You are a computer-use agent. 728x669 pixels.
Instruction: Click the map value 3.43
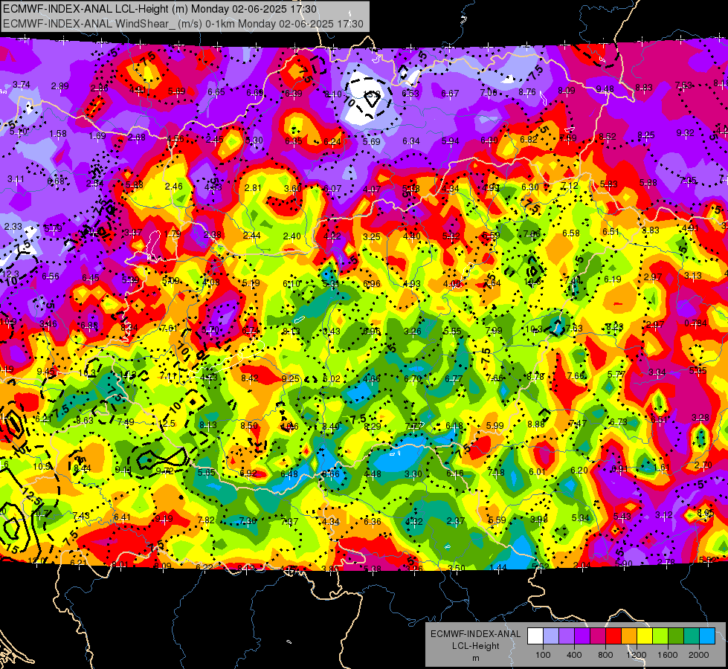pos(332,332)
